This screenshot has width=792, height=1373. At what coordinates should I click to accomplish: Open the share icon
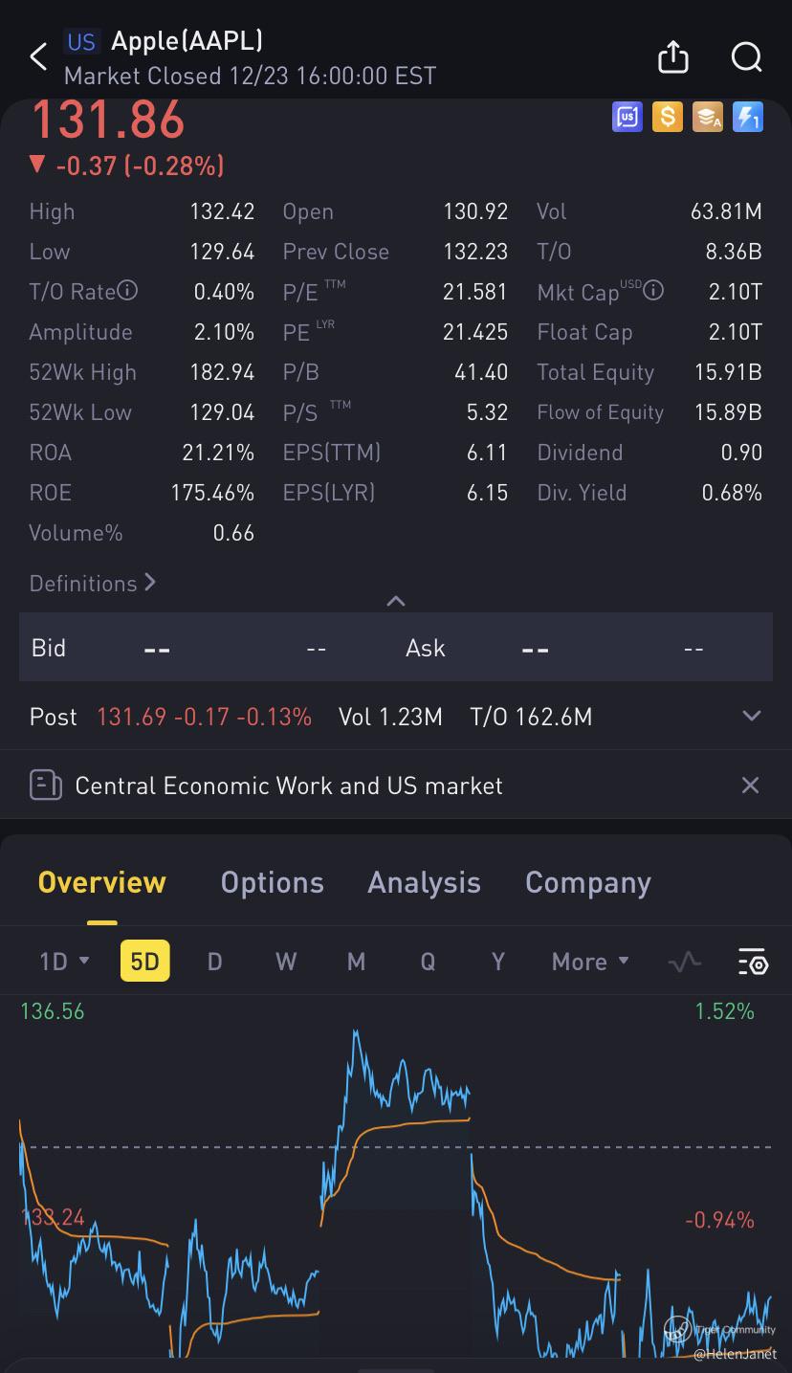tap(673, 57)
